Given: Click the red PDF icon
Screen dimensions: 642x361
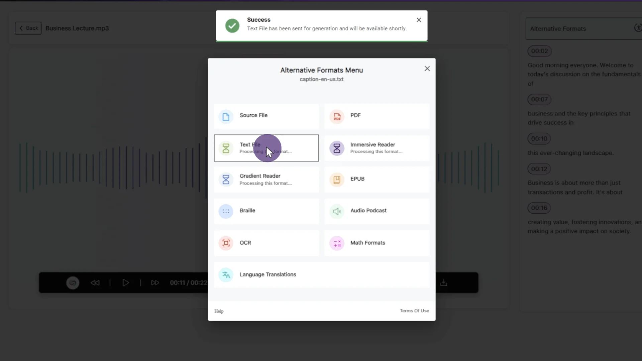Looking at the screenshot, I should [x=337, y=117].
